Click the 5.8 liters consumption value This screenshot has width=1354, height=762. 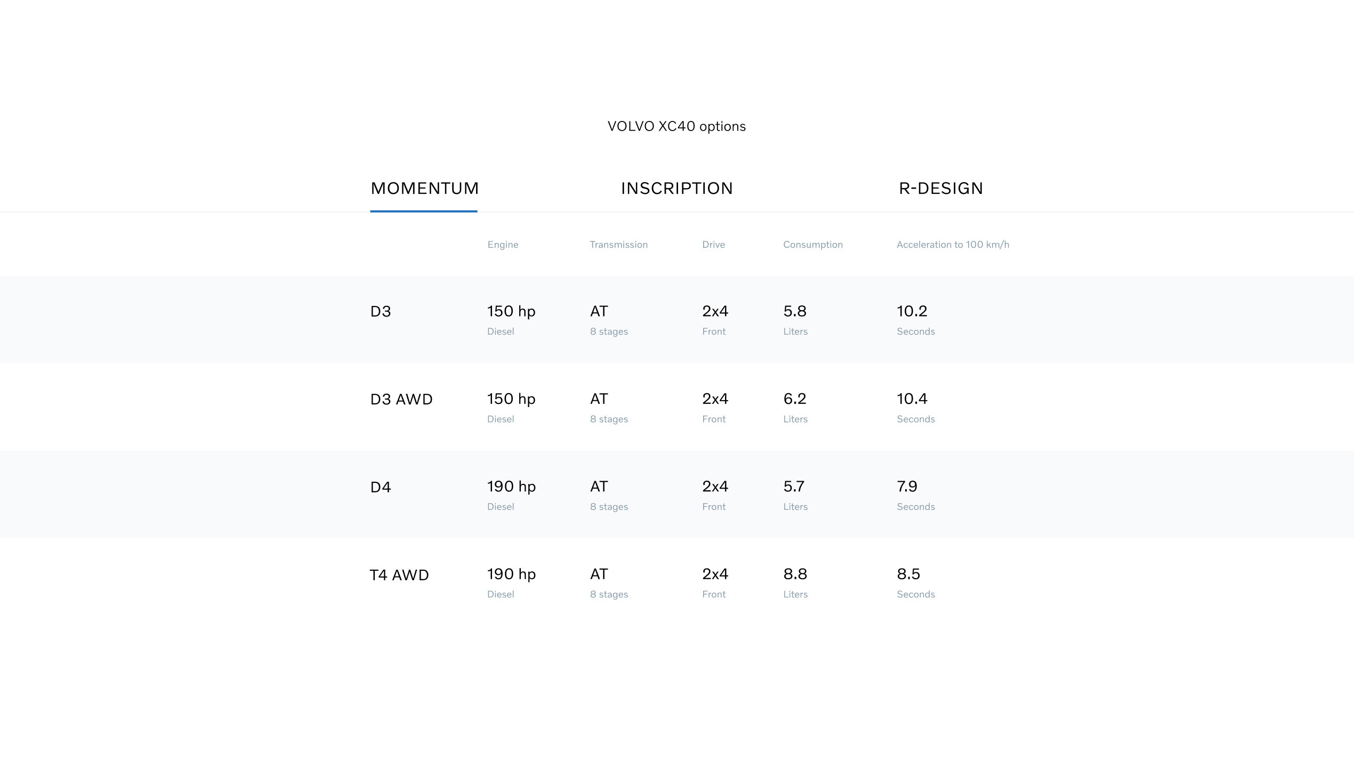click(795, 312)
